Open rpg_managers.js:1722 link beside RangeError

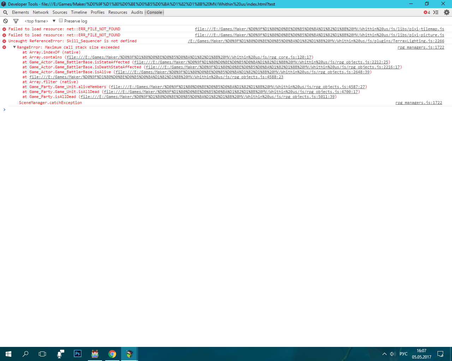(421, 48)
